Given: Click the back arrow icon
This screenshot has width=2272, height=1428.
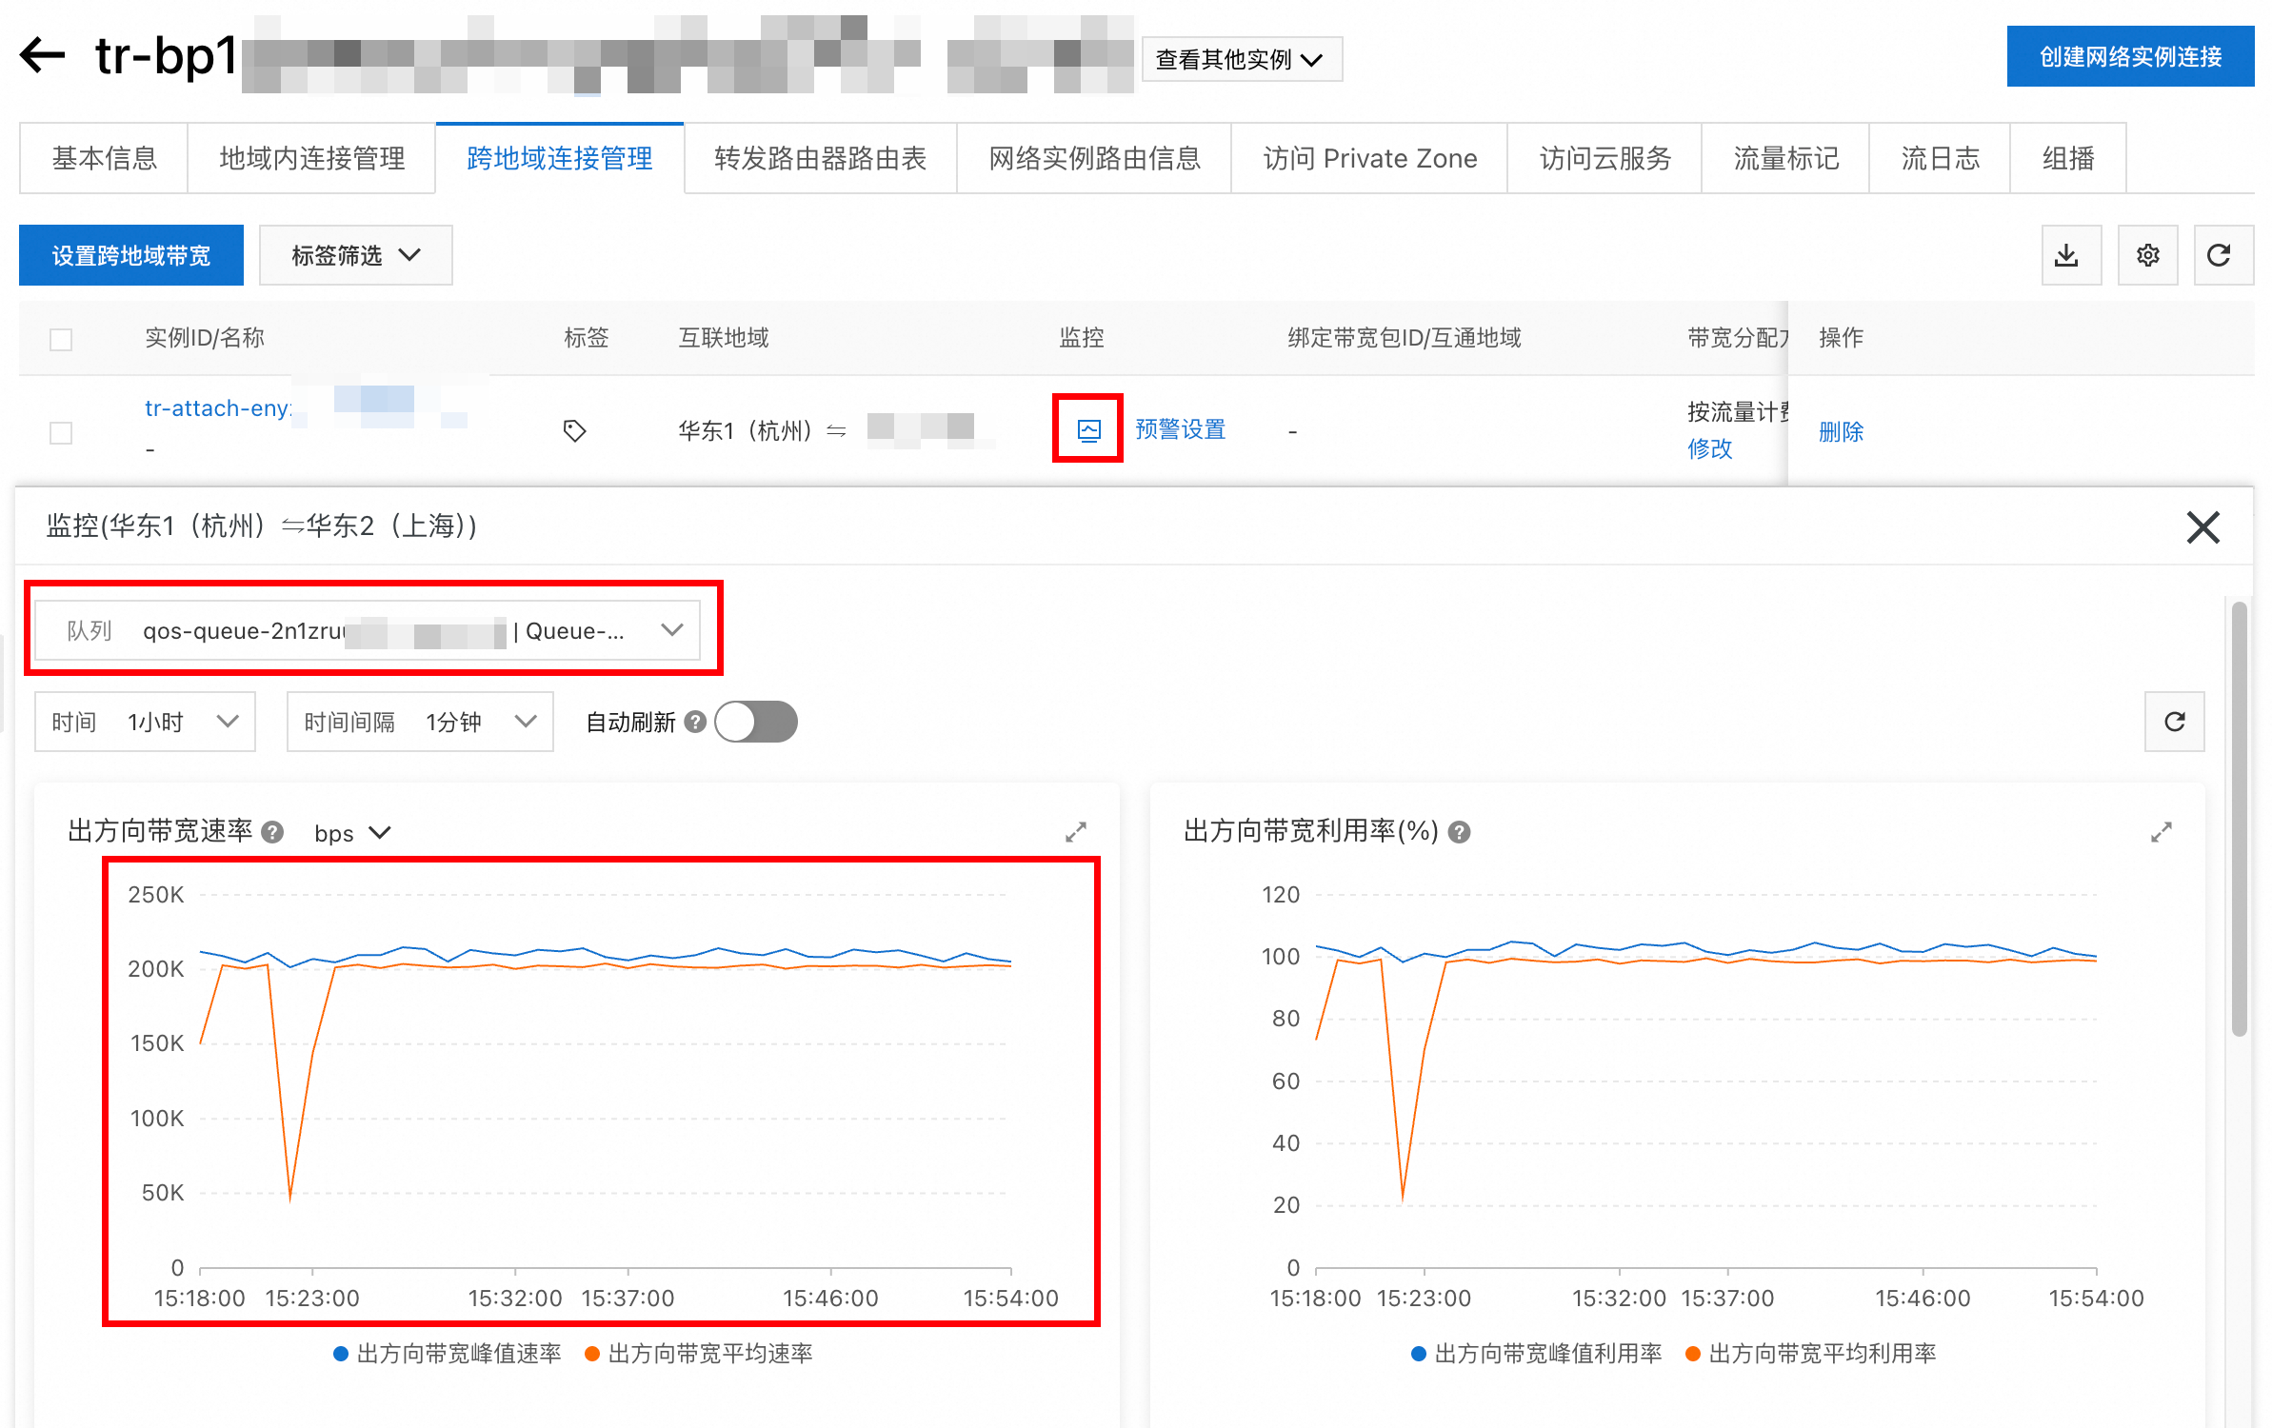Looking at the screenshot, I should pyautogui.click(x=43, y=55).
